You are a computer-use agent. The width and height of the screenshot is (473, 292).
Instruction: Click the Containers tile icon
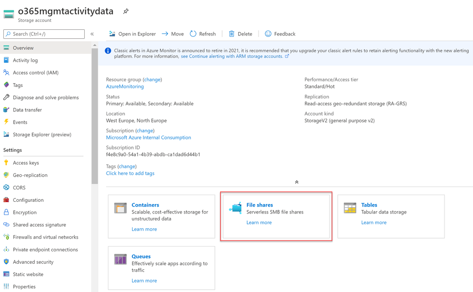point(120,208)
